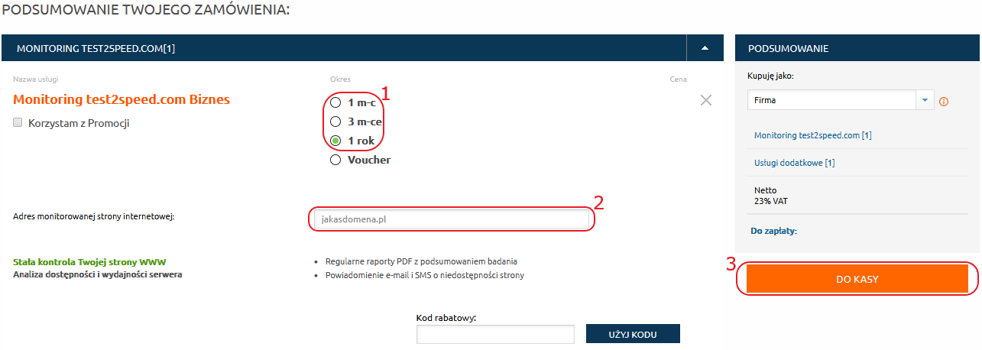Screen dimensions: 982x350
Task: Open the Monitoring test2speed.com [1] summary link
Action: [x=813, y=135]
